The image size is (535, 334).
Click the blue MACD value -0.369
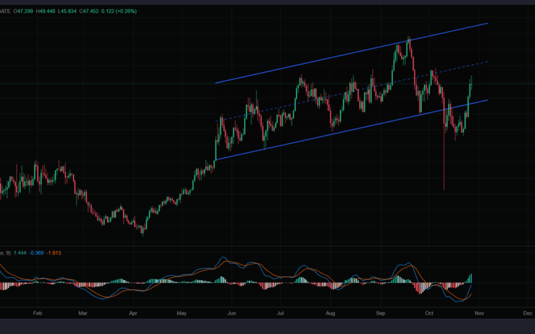[x=37, y=253]
